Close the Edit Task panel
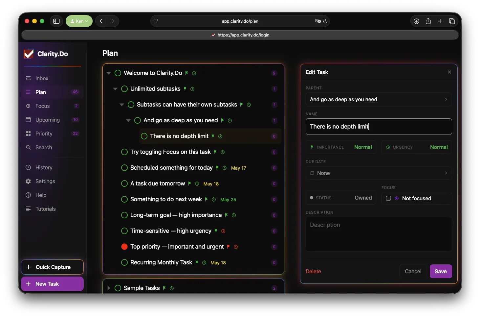Screen dimensions: 480x318 point(449,72)
